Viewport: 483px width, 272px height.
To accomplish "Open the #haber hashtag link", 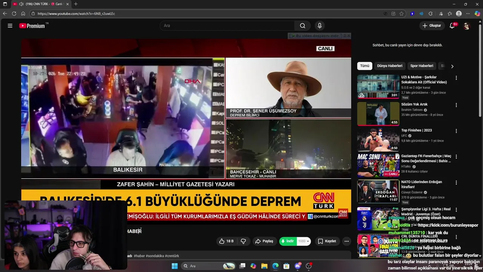I will (139, 256).
